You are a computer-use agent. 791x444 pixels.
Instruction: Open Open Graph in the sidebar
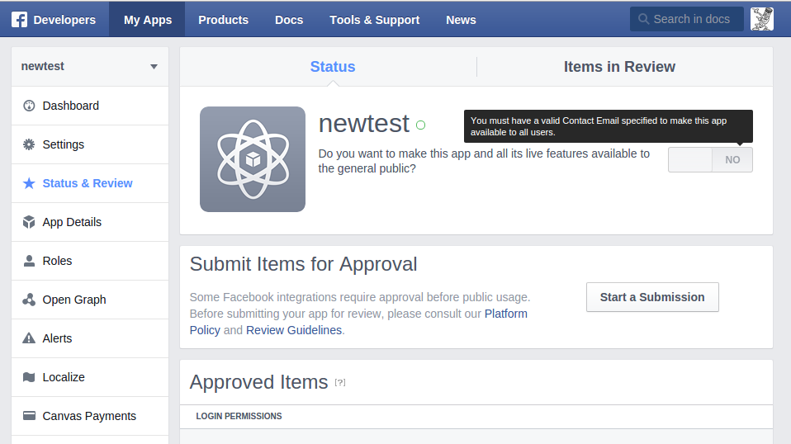[x=90, y=300]
